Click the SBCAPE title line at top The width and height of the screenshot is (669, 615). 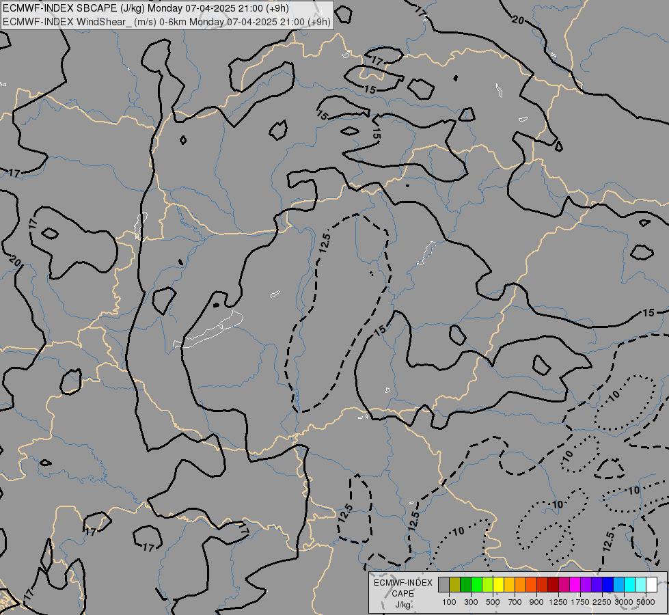[x=146, y=8]
